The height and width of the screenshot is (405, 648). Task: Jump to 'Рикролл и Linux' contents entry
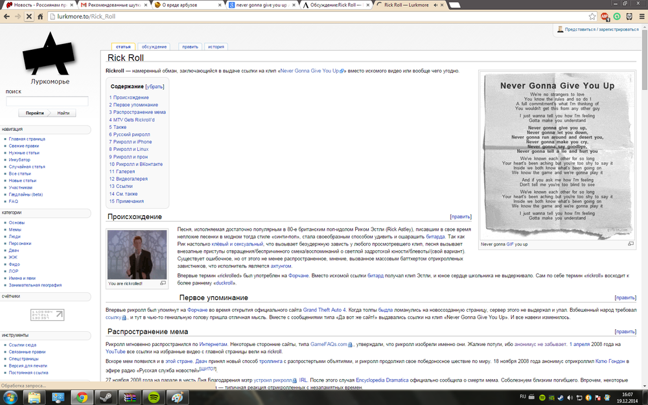131,149
